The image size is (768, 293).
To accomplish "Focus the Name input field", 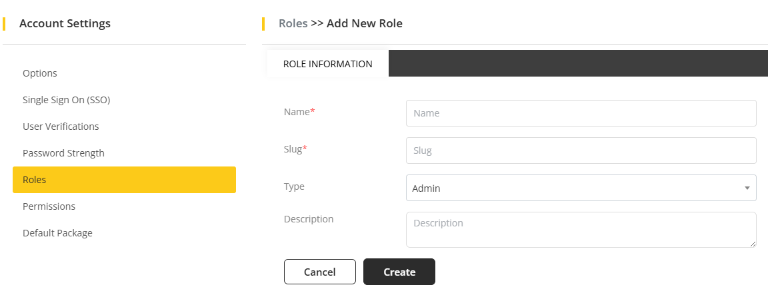I will (581, 113).
